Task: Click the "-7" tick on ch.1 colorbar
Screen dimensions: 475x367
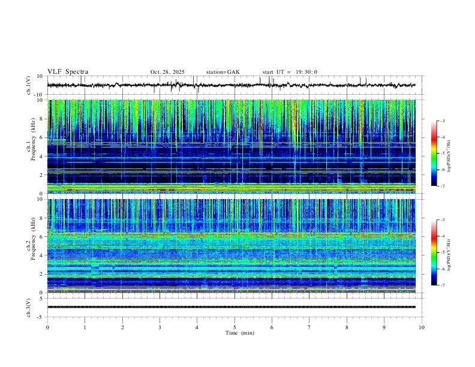Action: pyautogui.click(x=442, y=186)
